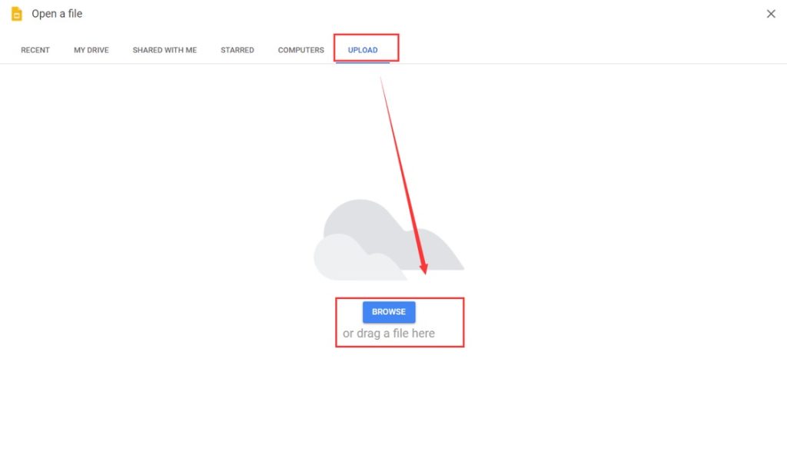Image resolution: width=787 pixels, height=452 pixels.
Task: Close the Open a file dialog
Action: tap(771, 14)
